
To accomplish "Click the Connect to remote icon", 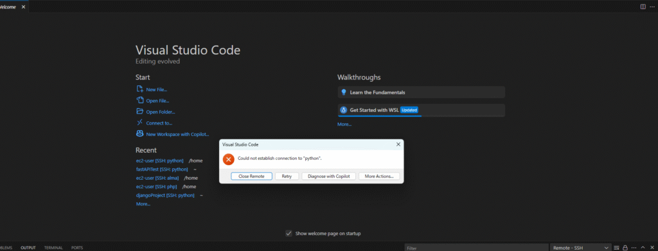I will pyautogui.click(x=139, y=123).
